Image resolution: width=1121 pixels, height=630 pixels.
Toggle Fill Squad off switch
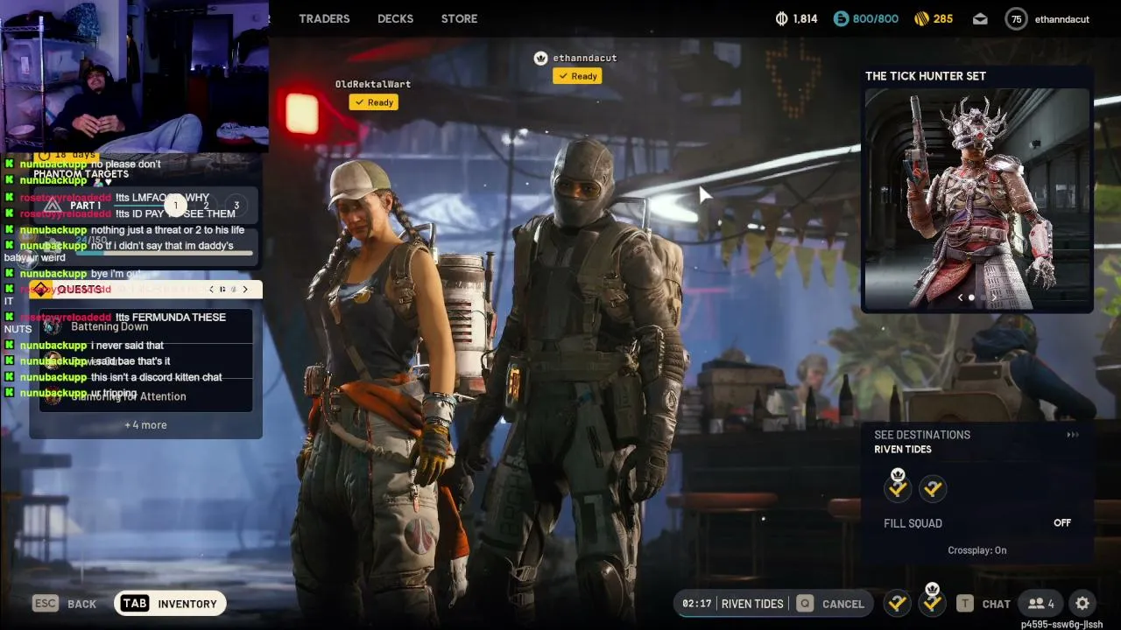point(1062,523)
